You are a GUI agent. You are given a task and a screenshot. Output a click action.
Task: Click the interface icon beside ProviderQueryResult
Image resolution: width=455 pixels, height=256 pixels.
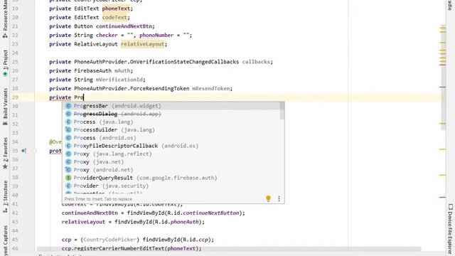(x=68, y=178)
